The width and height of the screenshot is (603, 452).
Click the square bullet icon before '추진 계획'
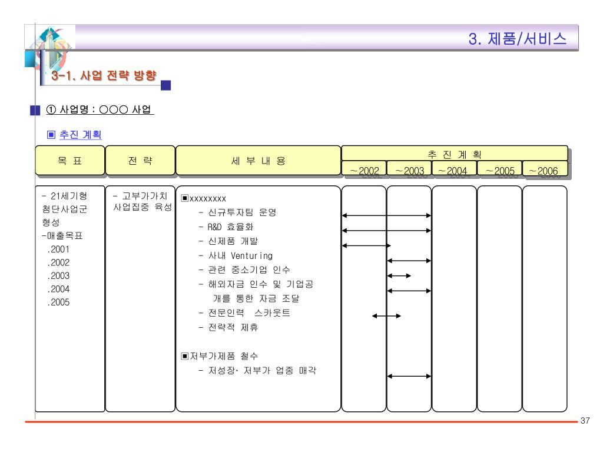[51, 135]
